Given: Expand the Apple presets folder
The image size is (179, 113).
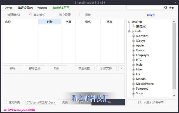Looking at the screenshot, I should 133,46.
